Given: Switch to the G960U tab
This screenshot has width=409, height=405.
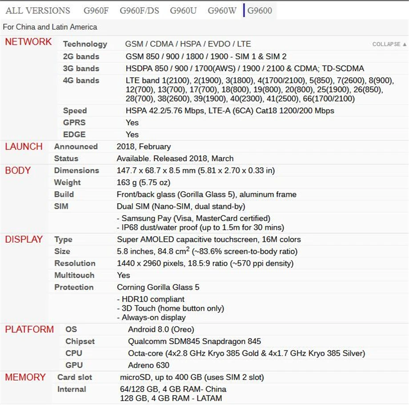Looking at the screenshot, I should click(183, 10).
